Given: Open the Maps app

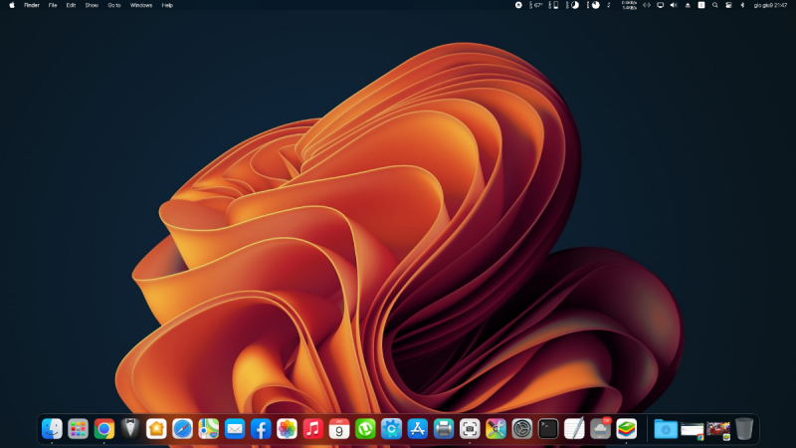Looking at the screenshot, I should click(x=208, y=429).
